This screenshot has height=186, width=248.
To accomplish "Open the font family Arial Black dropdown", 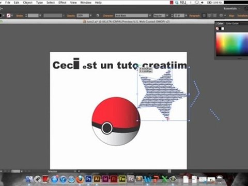I will click(150, 16).
